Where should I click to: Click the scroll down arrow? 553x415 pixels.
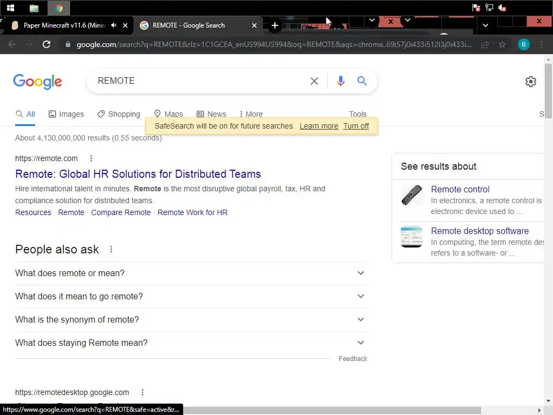pos(548,401)
